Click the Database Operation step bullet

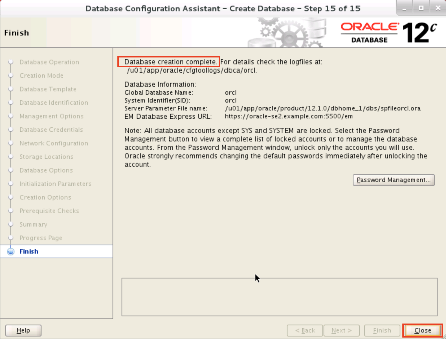11,62
